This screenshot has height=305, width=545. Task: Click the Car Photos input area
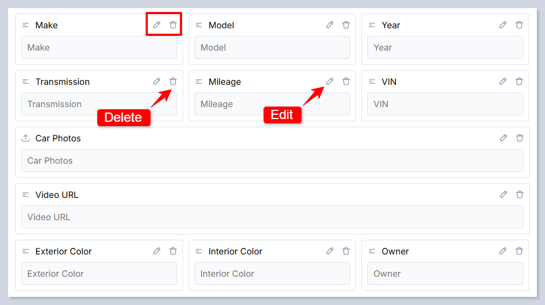tap(272, 161)
